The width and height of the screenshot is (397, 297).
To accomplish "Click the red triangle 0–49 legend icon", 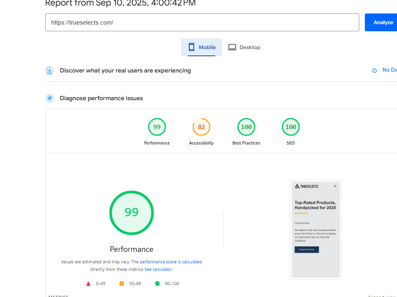I will (89, 284).
